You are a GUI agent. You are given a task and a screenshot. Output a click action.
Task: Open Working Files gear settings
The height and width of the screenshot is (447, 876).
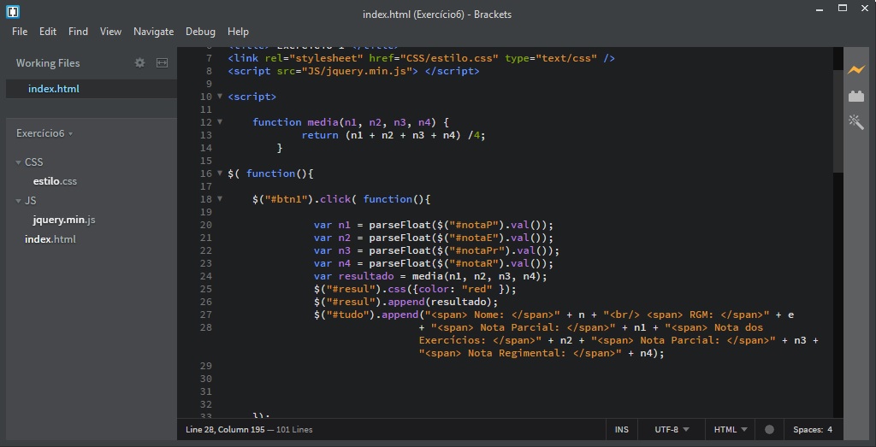pos(139,63)
